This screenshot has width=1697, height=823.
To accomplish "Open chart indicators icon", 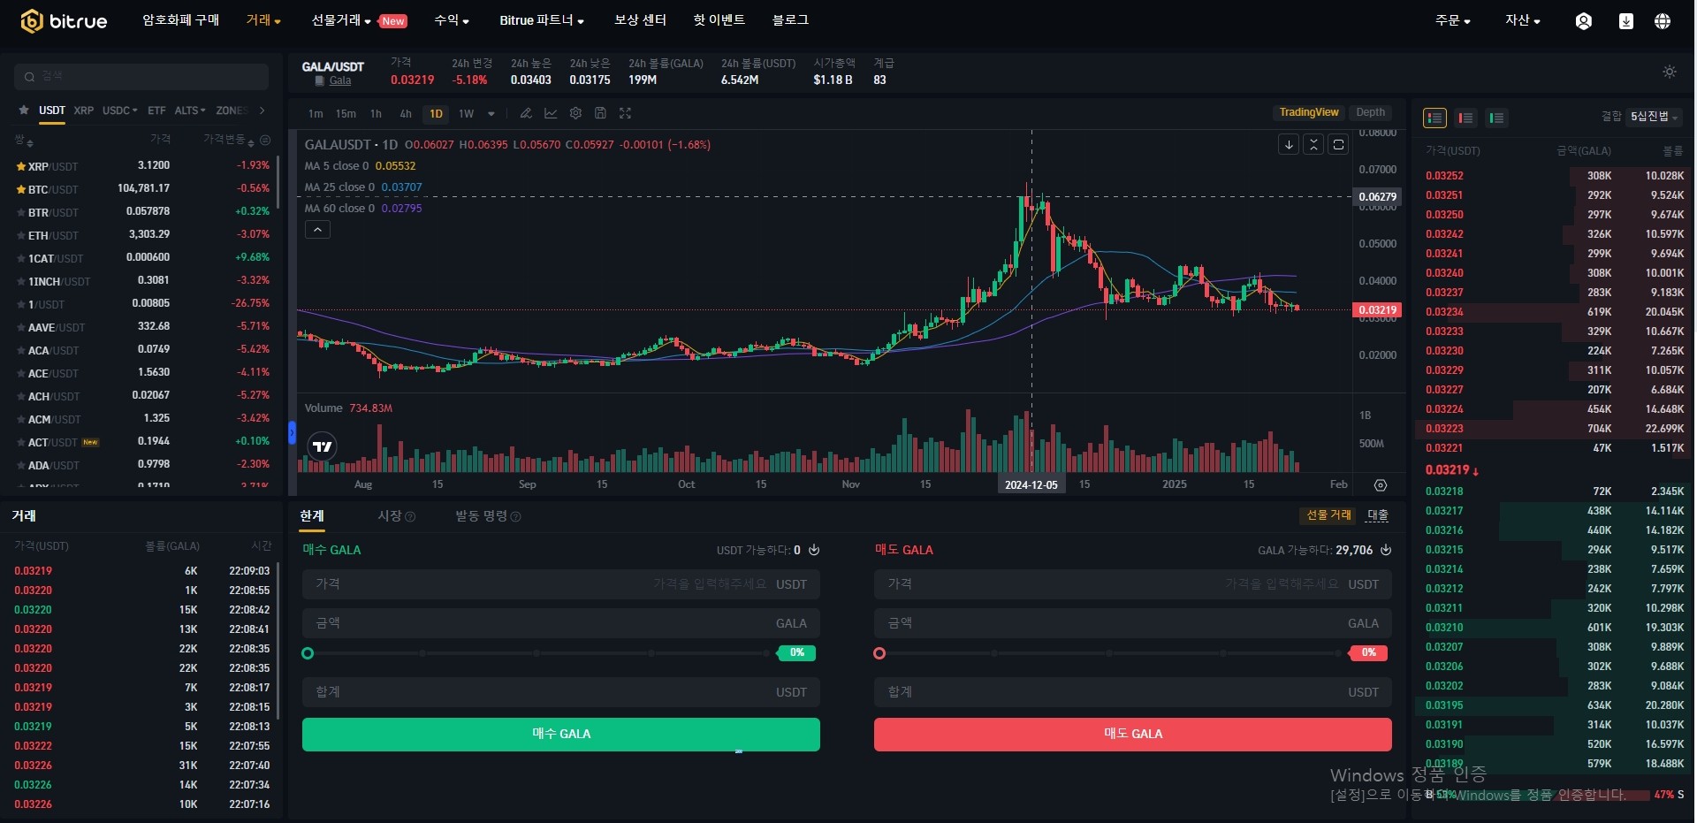I will pyautogui.click(x=551, y=113).
